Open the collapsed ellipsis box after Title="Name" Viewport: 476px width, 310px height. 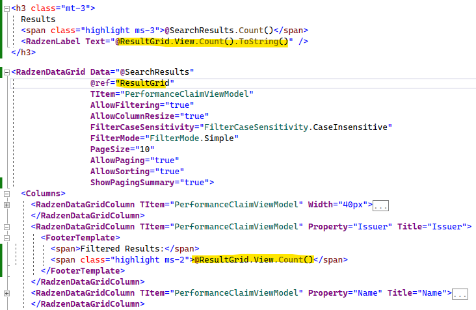click(460, 294)
